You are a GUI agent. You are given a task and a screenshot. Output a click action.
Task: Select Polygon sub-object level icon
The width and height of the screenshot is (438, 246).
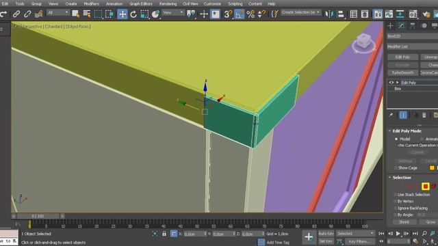coord(425,186)
